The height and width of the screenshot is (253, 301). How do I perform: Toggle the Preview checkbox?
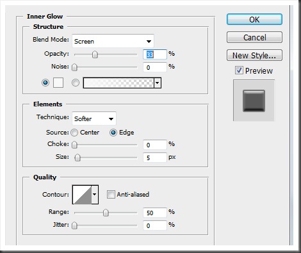[x=239, y=70]
